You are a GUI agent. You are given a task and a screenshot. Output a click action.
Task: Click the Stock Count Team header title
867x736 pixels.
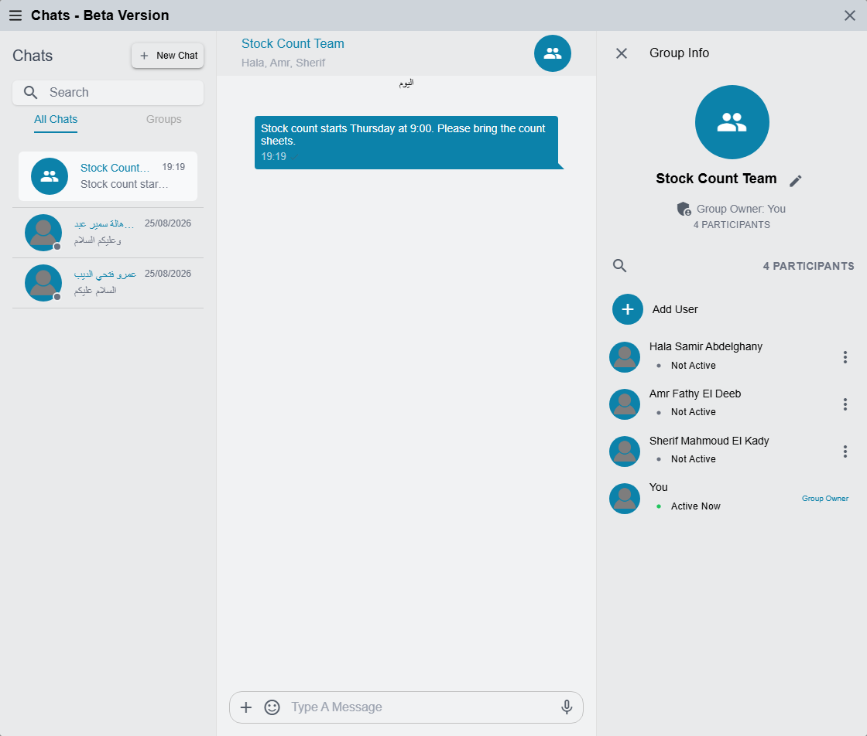tap(293, 43)
